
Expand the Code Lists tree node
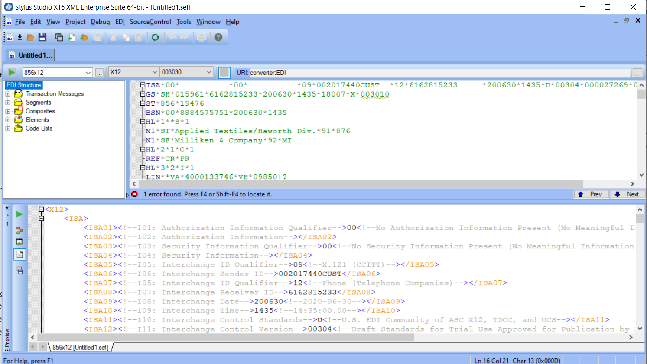click(x=8, y=129)
